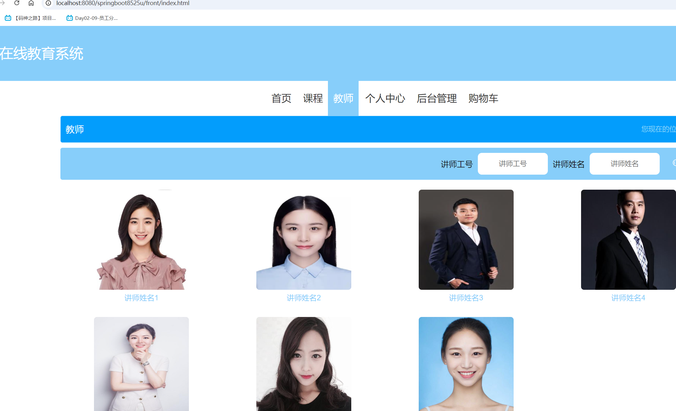The width and height of the screenshot is (676, 411).
Task: Click the blue-background teacher photo
Action: [466, 364]
